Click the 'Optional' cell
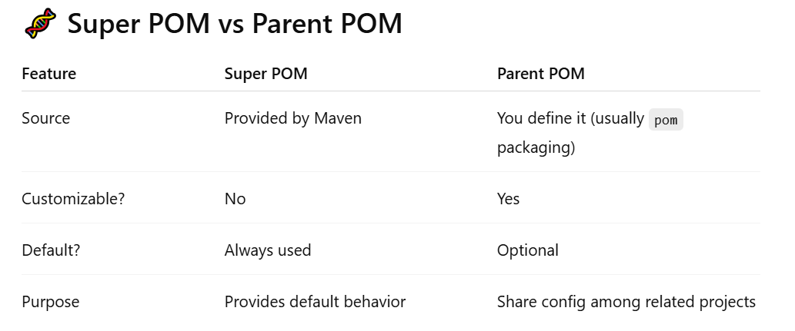This screenshot has height=331, width=795. [x=528, y=250]
